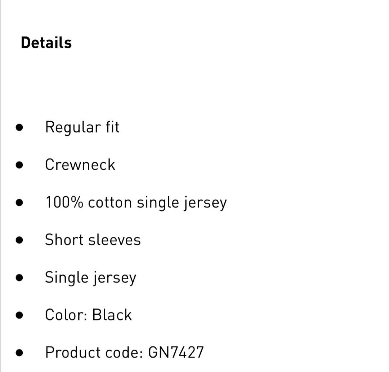Click the Single jersey list item

point(90,278)
